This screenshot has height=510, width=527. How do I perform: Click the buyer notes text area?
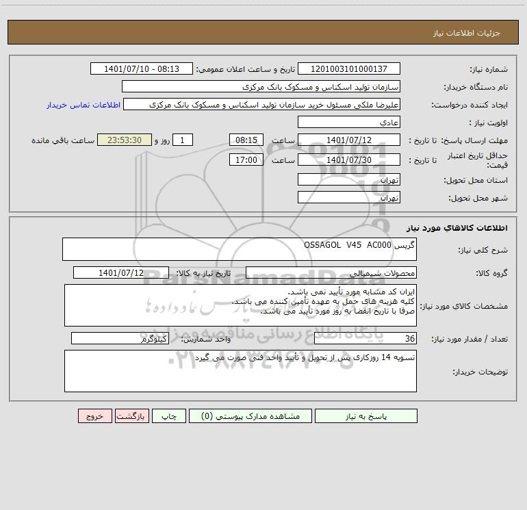[240, 371]
